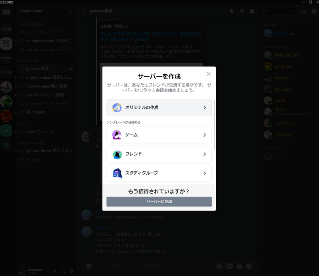Click the フレンド template icon
Image resolution: width=319 pixels, height=276 pixels.
click(117, 154)
